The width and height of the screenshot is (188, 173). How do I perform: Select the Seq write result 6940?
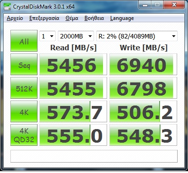pos(143,64)
